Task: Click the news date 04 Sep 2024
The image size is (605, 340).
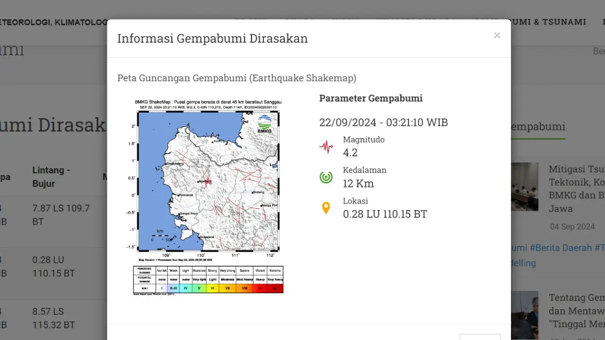Action: [572, 227]
